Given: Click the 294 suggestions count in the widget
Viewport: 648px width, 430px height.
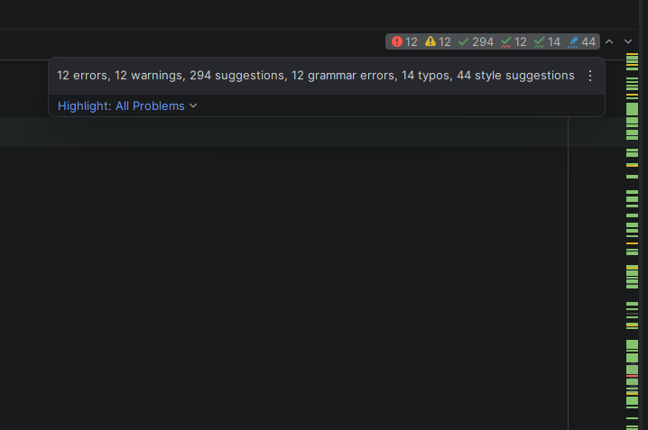Looking at the screenshot, I should 483,41.
